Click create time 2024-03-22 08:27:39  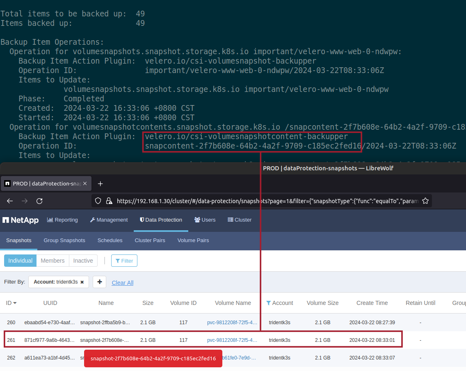click(x=372, y=323)
